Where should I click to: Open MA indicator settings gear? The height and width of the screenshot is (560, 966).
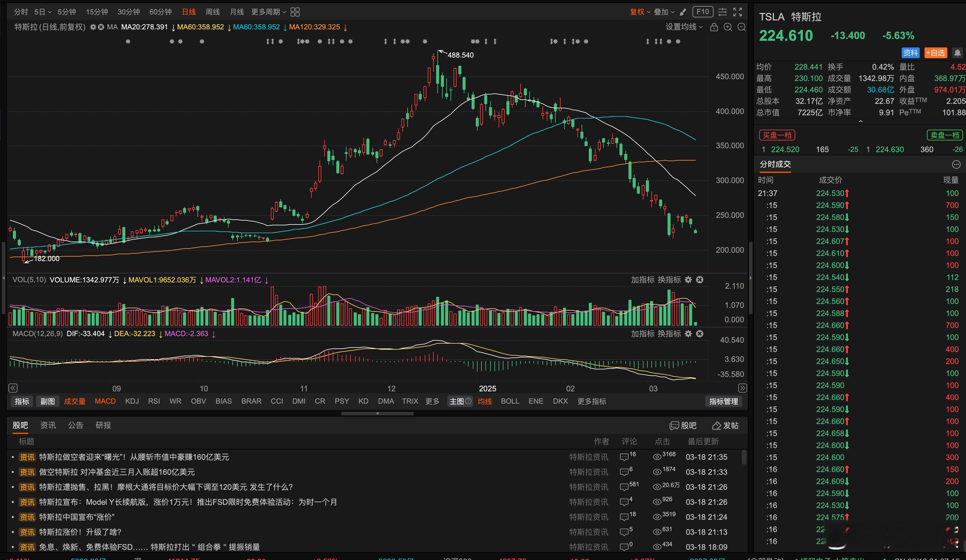click(93, 27)
